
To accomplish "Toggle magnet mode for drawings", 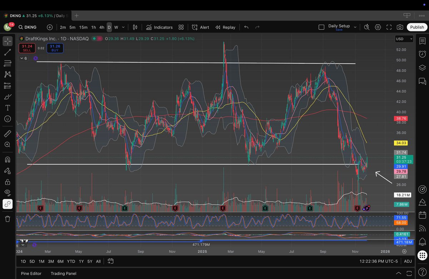I will pos(8,160).
